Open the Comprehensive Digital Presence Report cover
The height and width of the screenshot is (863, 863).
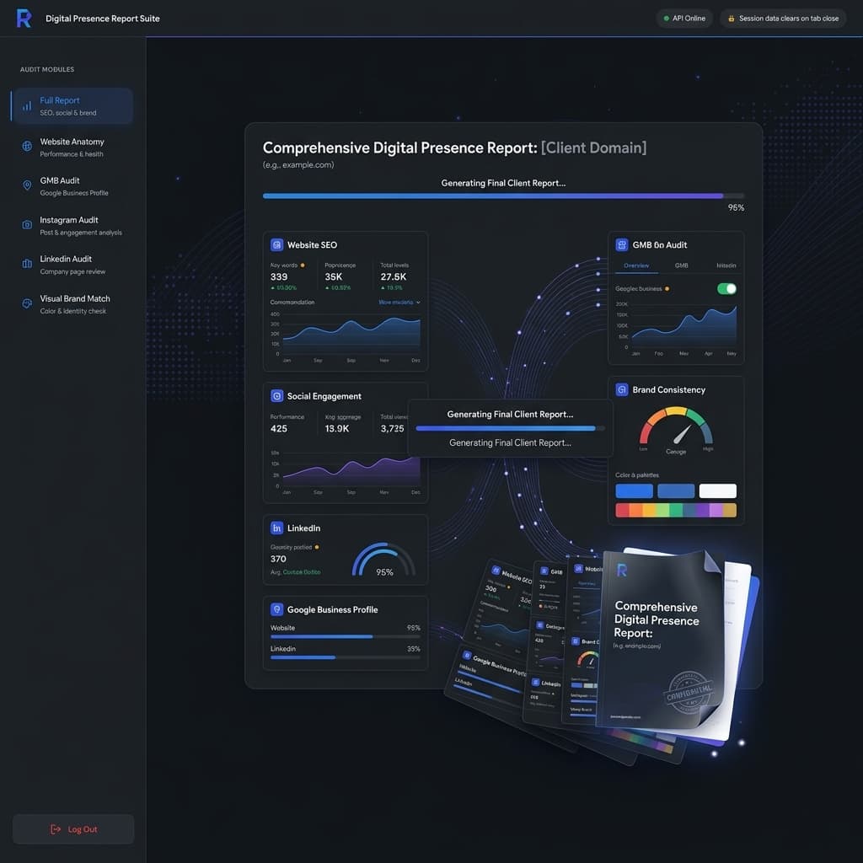[x=661, y=639]
